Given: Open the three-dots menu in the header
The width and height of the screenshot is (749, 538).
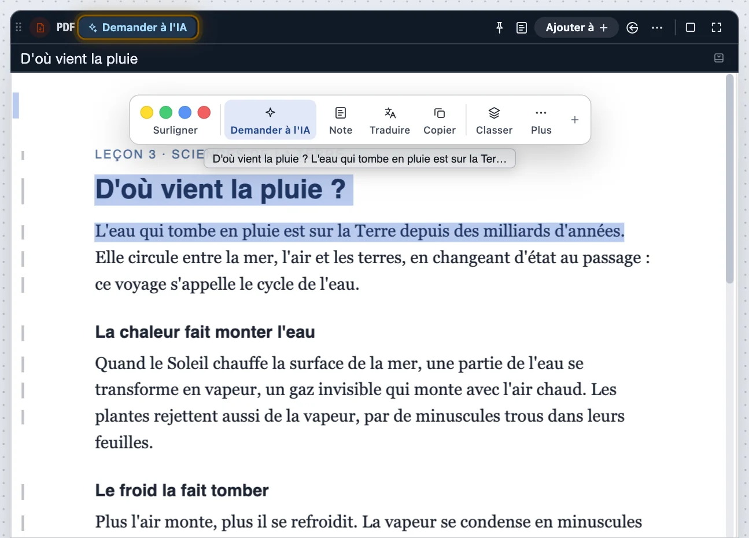Looking at the screenshot, I should coord(657,27).
